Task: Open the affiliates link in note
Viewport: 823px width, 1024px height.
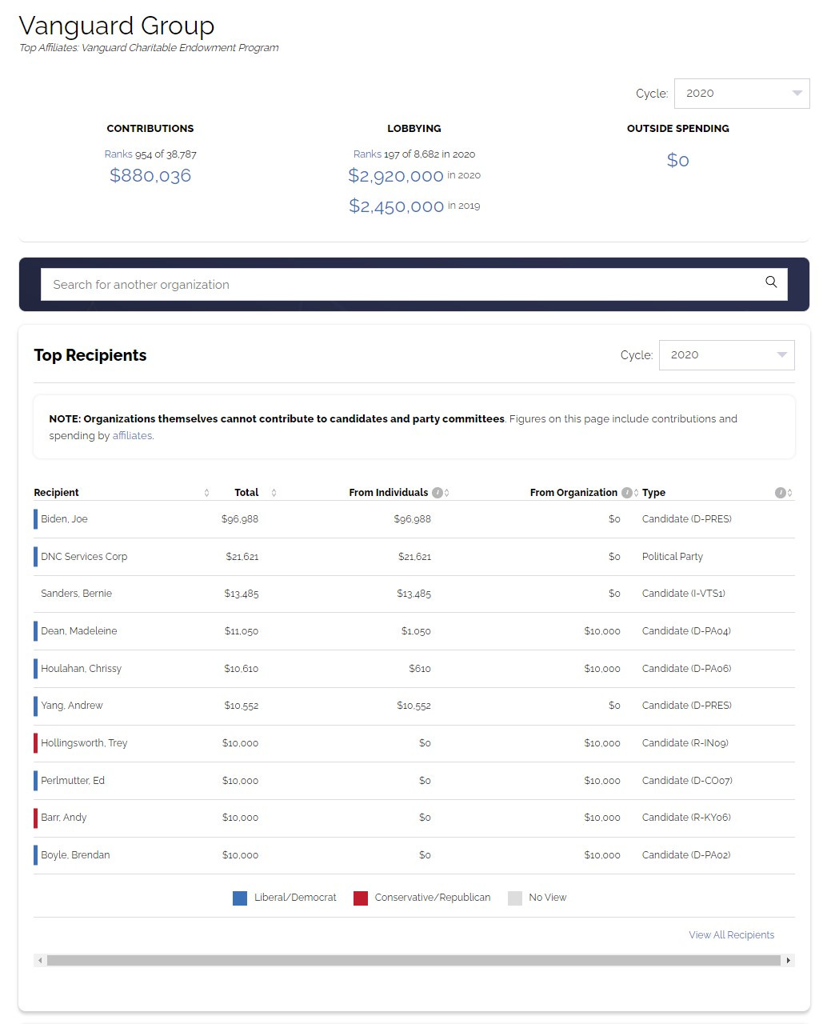Action: [x=132, y=436]
